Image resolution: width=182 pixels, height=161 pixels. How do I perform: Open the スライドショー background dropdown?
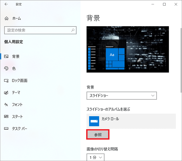pyautogui.click(x=122, y=95)
